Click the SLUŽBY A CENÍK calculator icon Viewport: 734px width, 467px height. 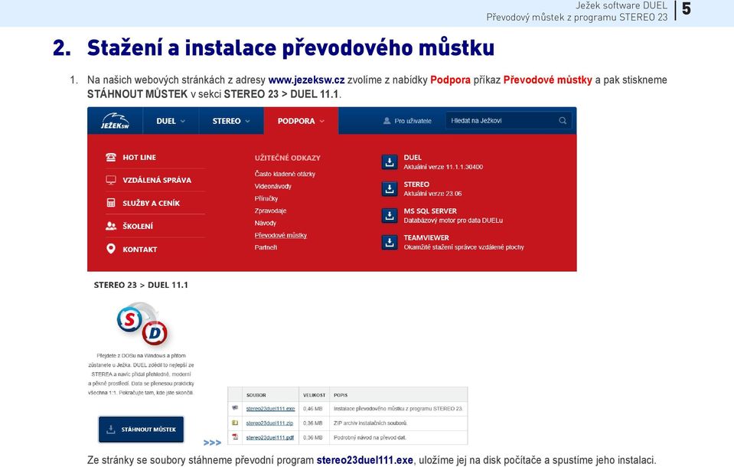(111, 203)
